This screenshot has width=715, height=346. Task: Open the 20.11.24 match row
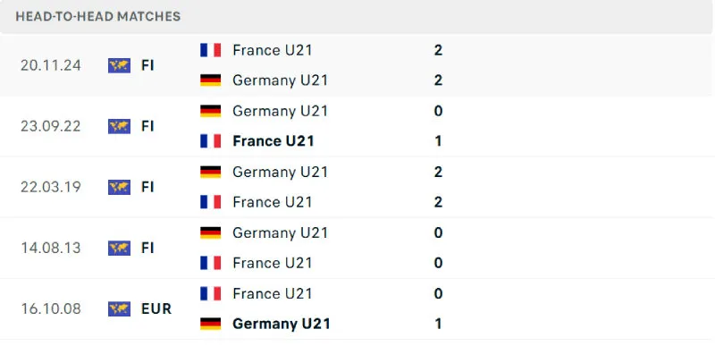(x=357, y=65)
